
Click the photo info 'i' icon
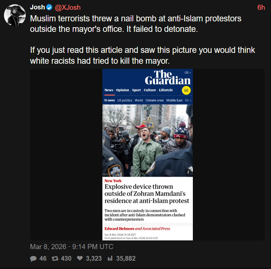point(188,172)
